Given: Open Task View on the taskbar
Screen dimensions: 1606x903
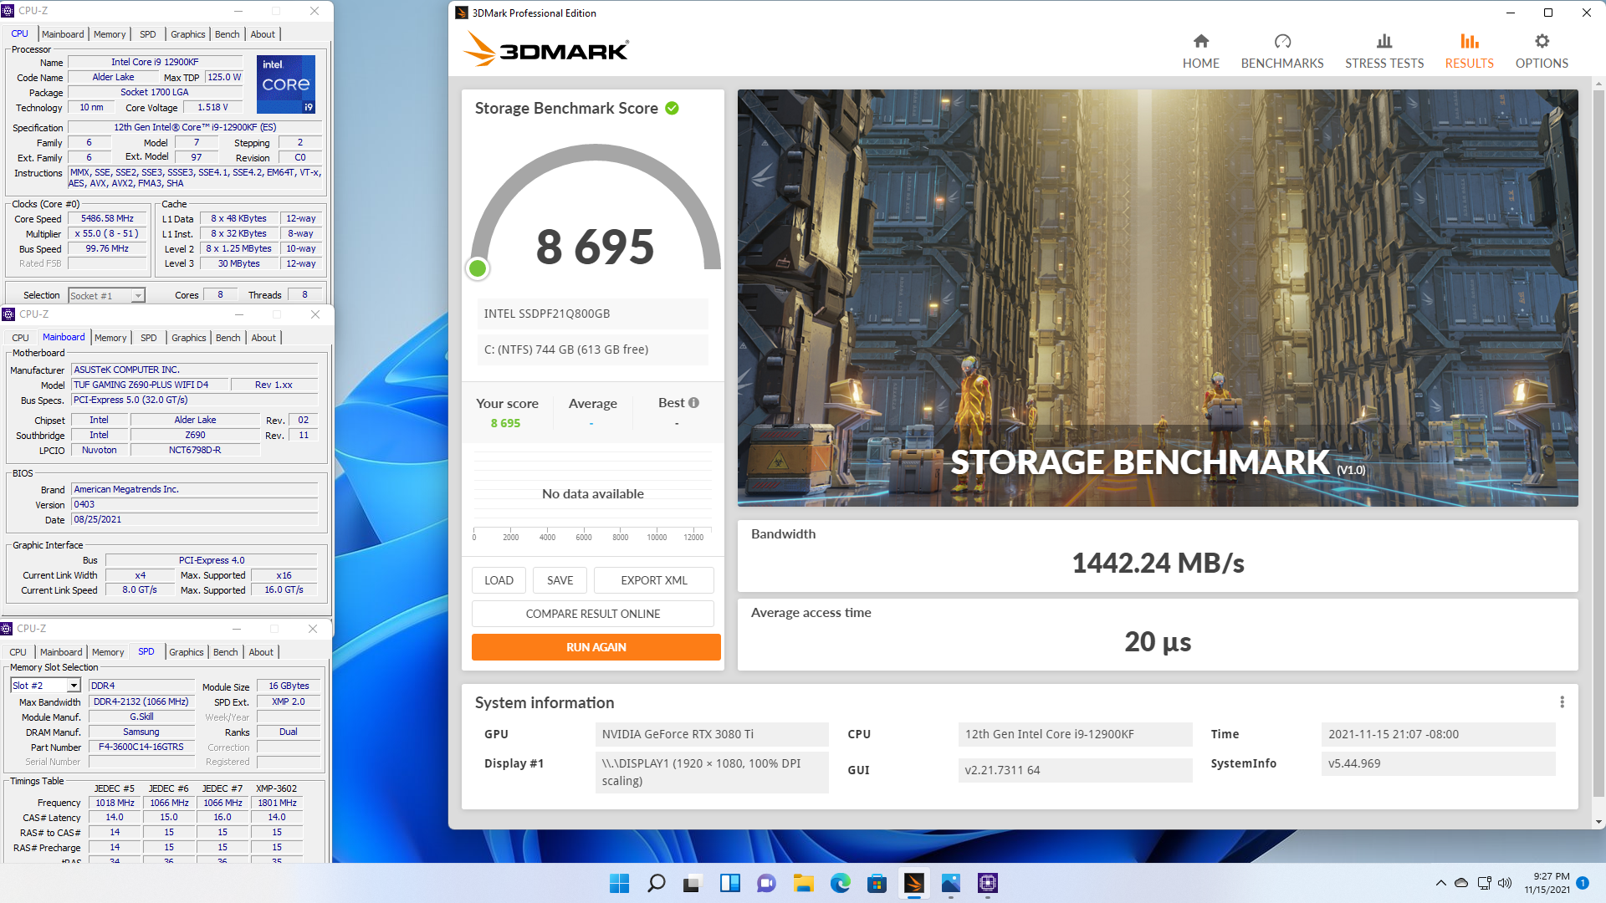Looking at the screenshot, I should [x=692, y=883].
